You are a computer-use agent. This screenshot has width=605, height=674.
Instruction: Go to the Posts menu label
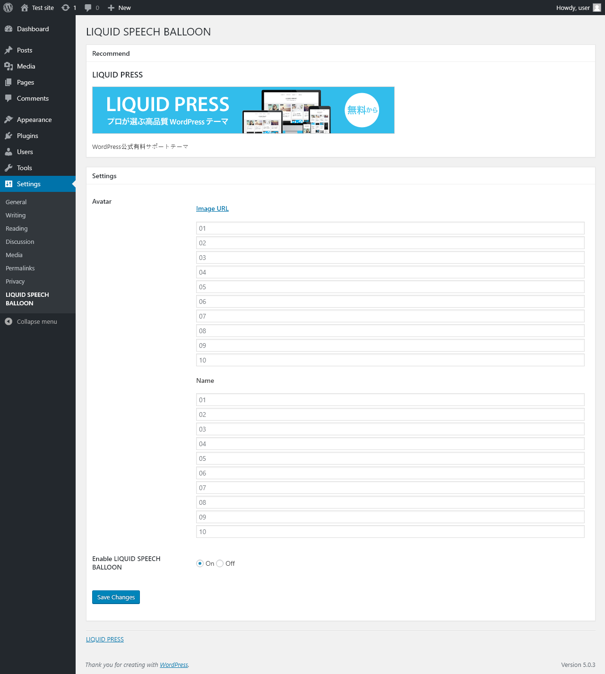point(25,50)
